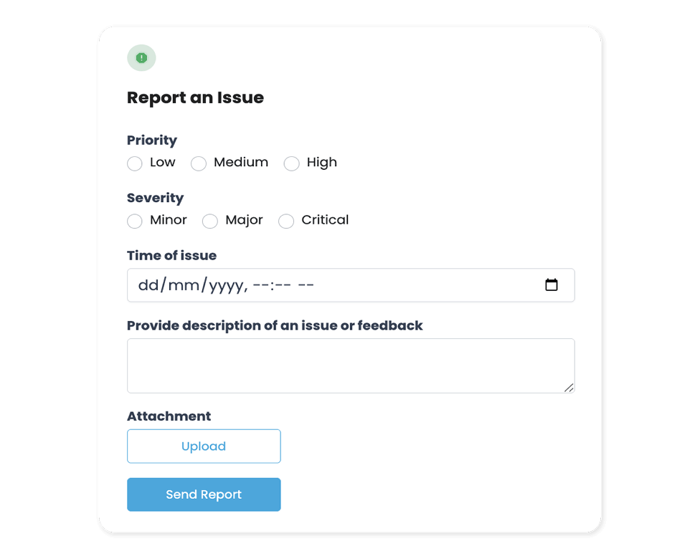The image size is (700, 559).
Task: Choose Medium priority option
Action: pos(199,163)
